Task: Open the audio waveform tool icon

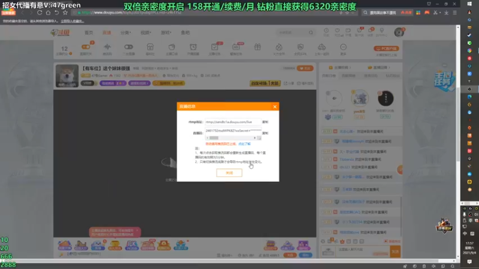Action: (107, 47)
